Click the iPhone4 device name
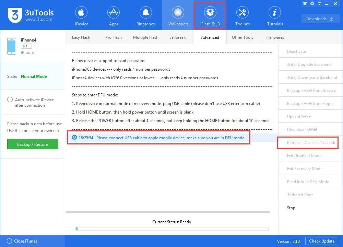The image size is (343, 247). click(28, 40)
